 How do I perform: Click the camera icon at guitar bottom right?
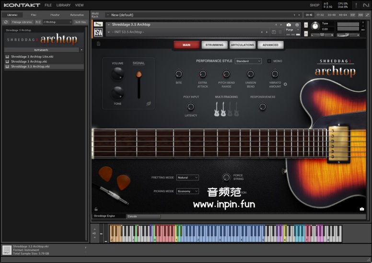pyautogui.click(x=361, y=209)
